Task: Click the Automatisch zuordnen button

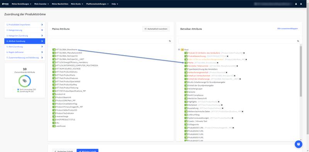Action: (156, 29)
